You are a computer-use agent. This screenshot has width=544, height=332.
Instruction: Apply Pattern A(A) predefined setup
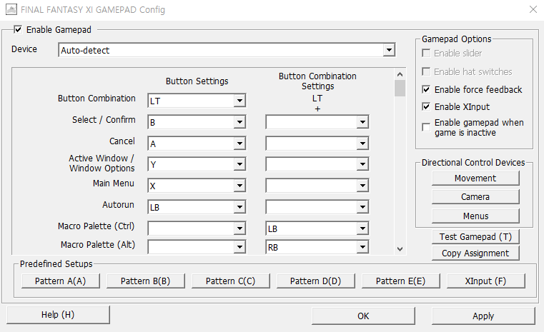60,281
